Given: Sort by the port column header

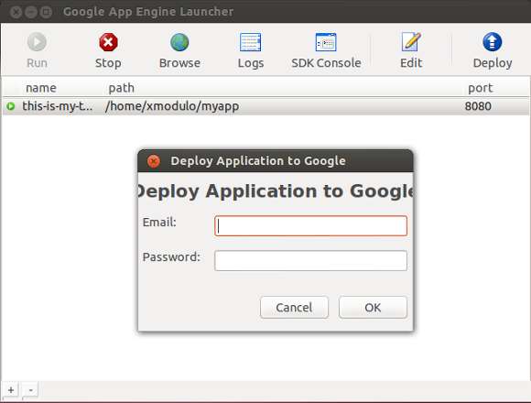Looking at the screenshot, I should click(x=480, y=88).
